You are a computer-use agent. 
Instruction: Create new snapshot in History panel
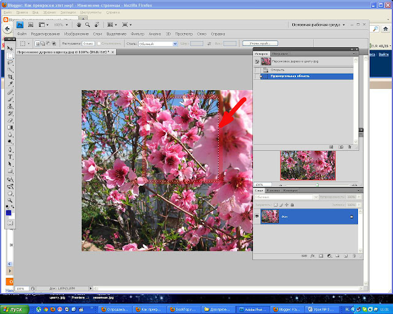340,147
